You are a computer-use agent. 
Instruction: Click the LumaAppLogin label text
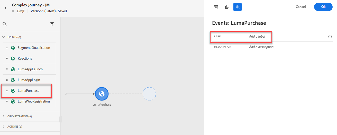(x=29, y=80)
